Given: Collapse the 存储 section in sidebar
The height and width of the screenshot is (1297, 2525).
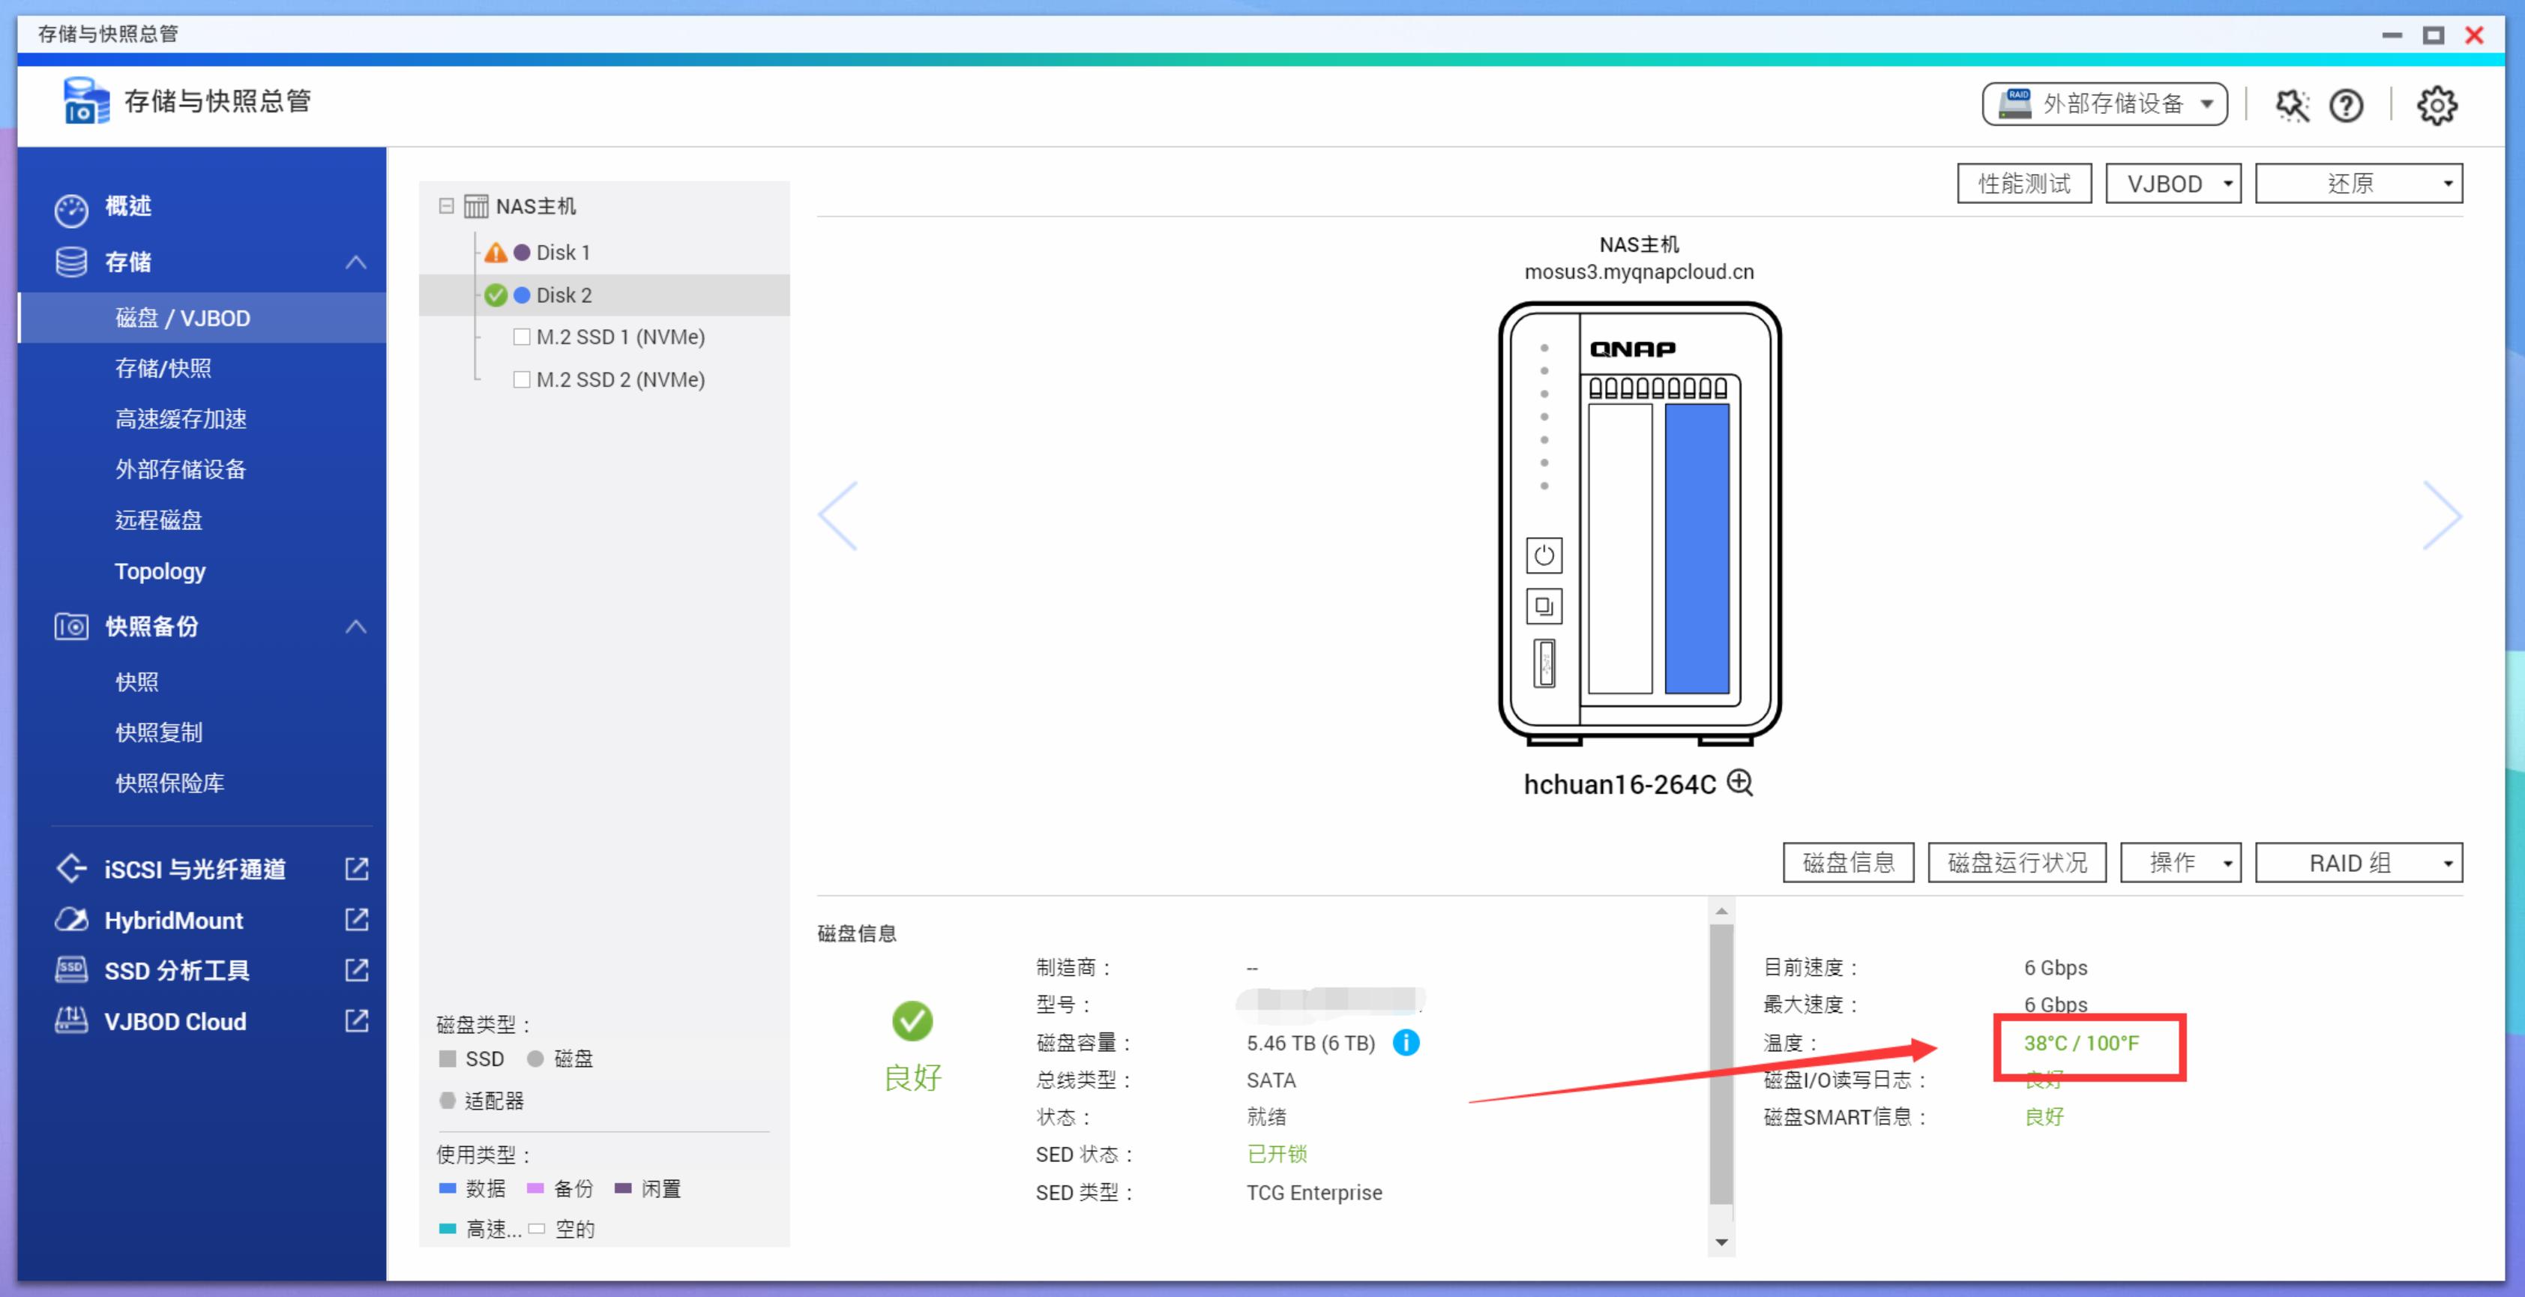Looking at the screenshot, I should pos(356,262).
